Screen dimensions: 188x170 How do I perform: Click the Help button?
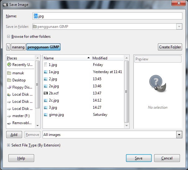(x=21, y=158)
